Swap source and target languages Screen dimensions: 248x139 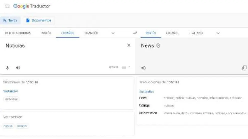pos(135,33)
